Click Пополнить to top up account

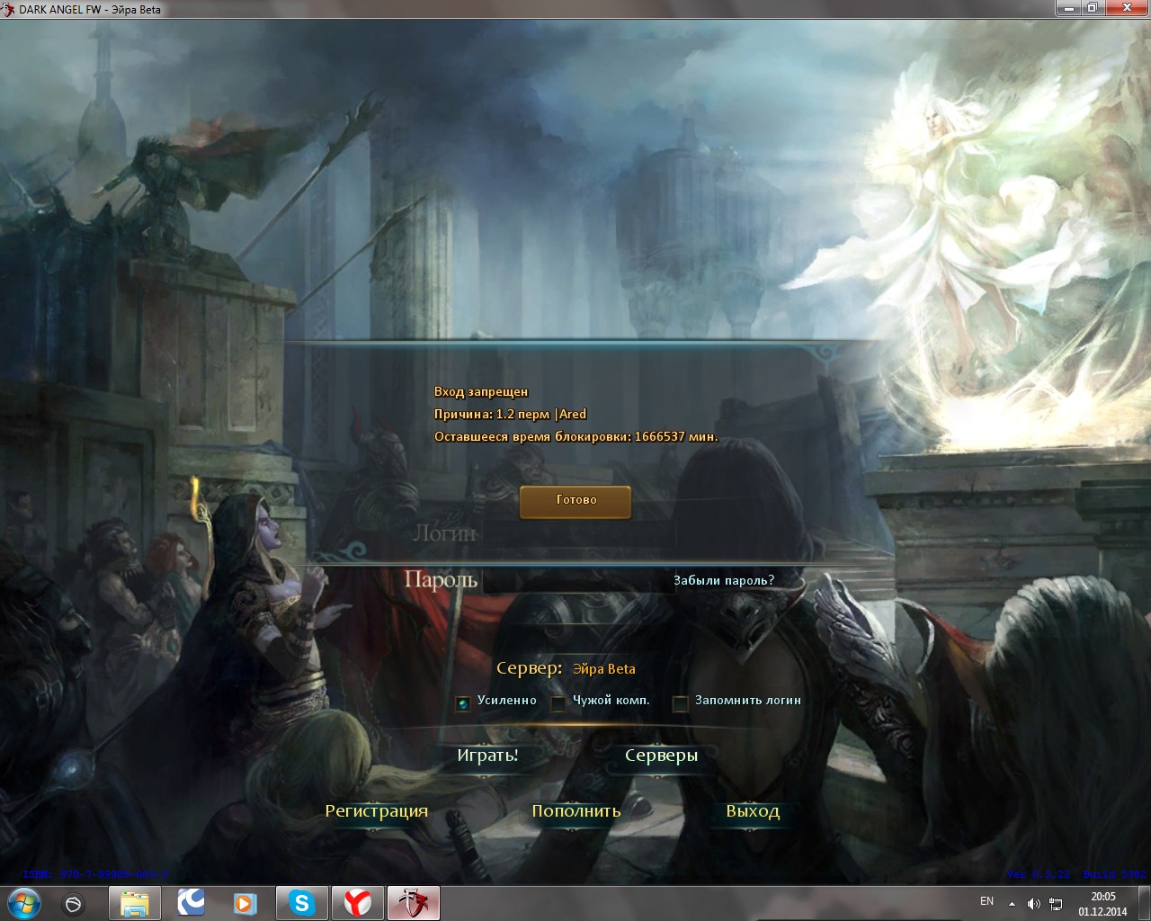pyautogui.click(x=576, y=811)
